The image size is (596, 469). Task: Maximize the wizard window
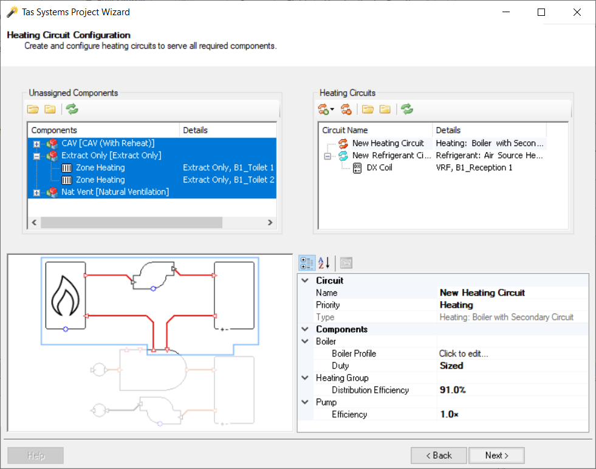[541, 12]
